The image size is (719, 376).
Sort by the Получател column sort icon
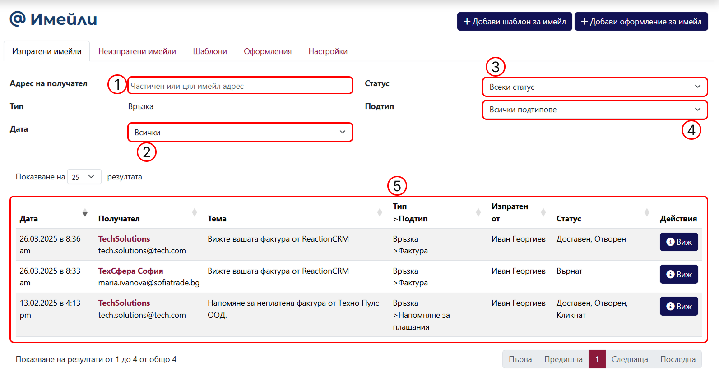[x=195, y=212]
